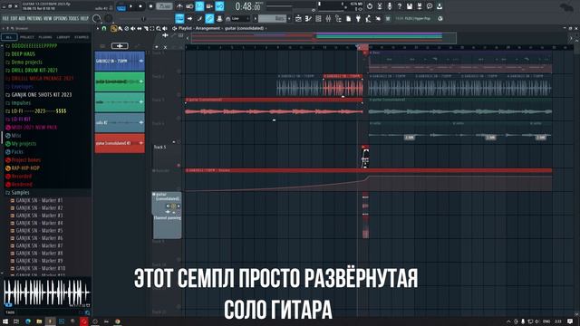Open the view browser icon
Image resolution: width=580 pixels, height=326 pixels.
tap(338, 18)
